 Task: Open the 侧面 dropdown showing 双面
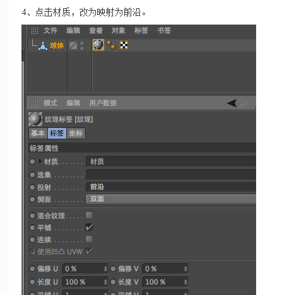pyautogui.click(x=171, y=199)
